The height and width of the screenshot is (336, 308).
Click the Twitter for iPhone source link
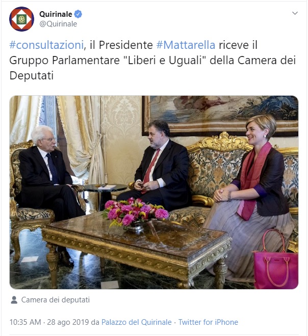tap(208, 322)
